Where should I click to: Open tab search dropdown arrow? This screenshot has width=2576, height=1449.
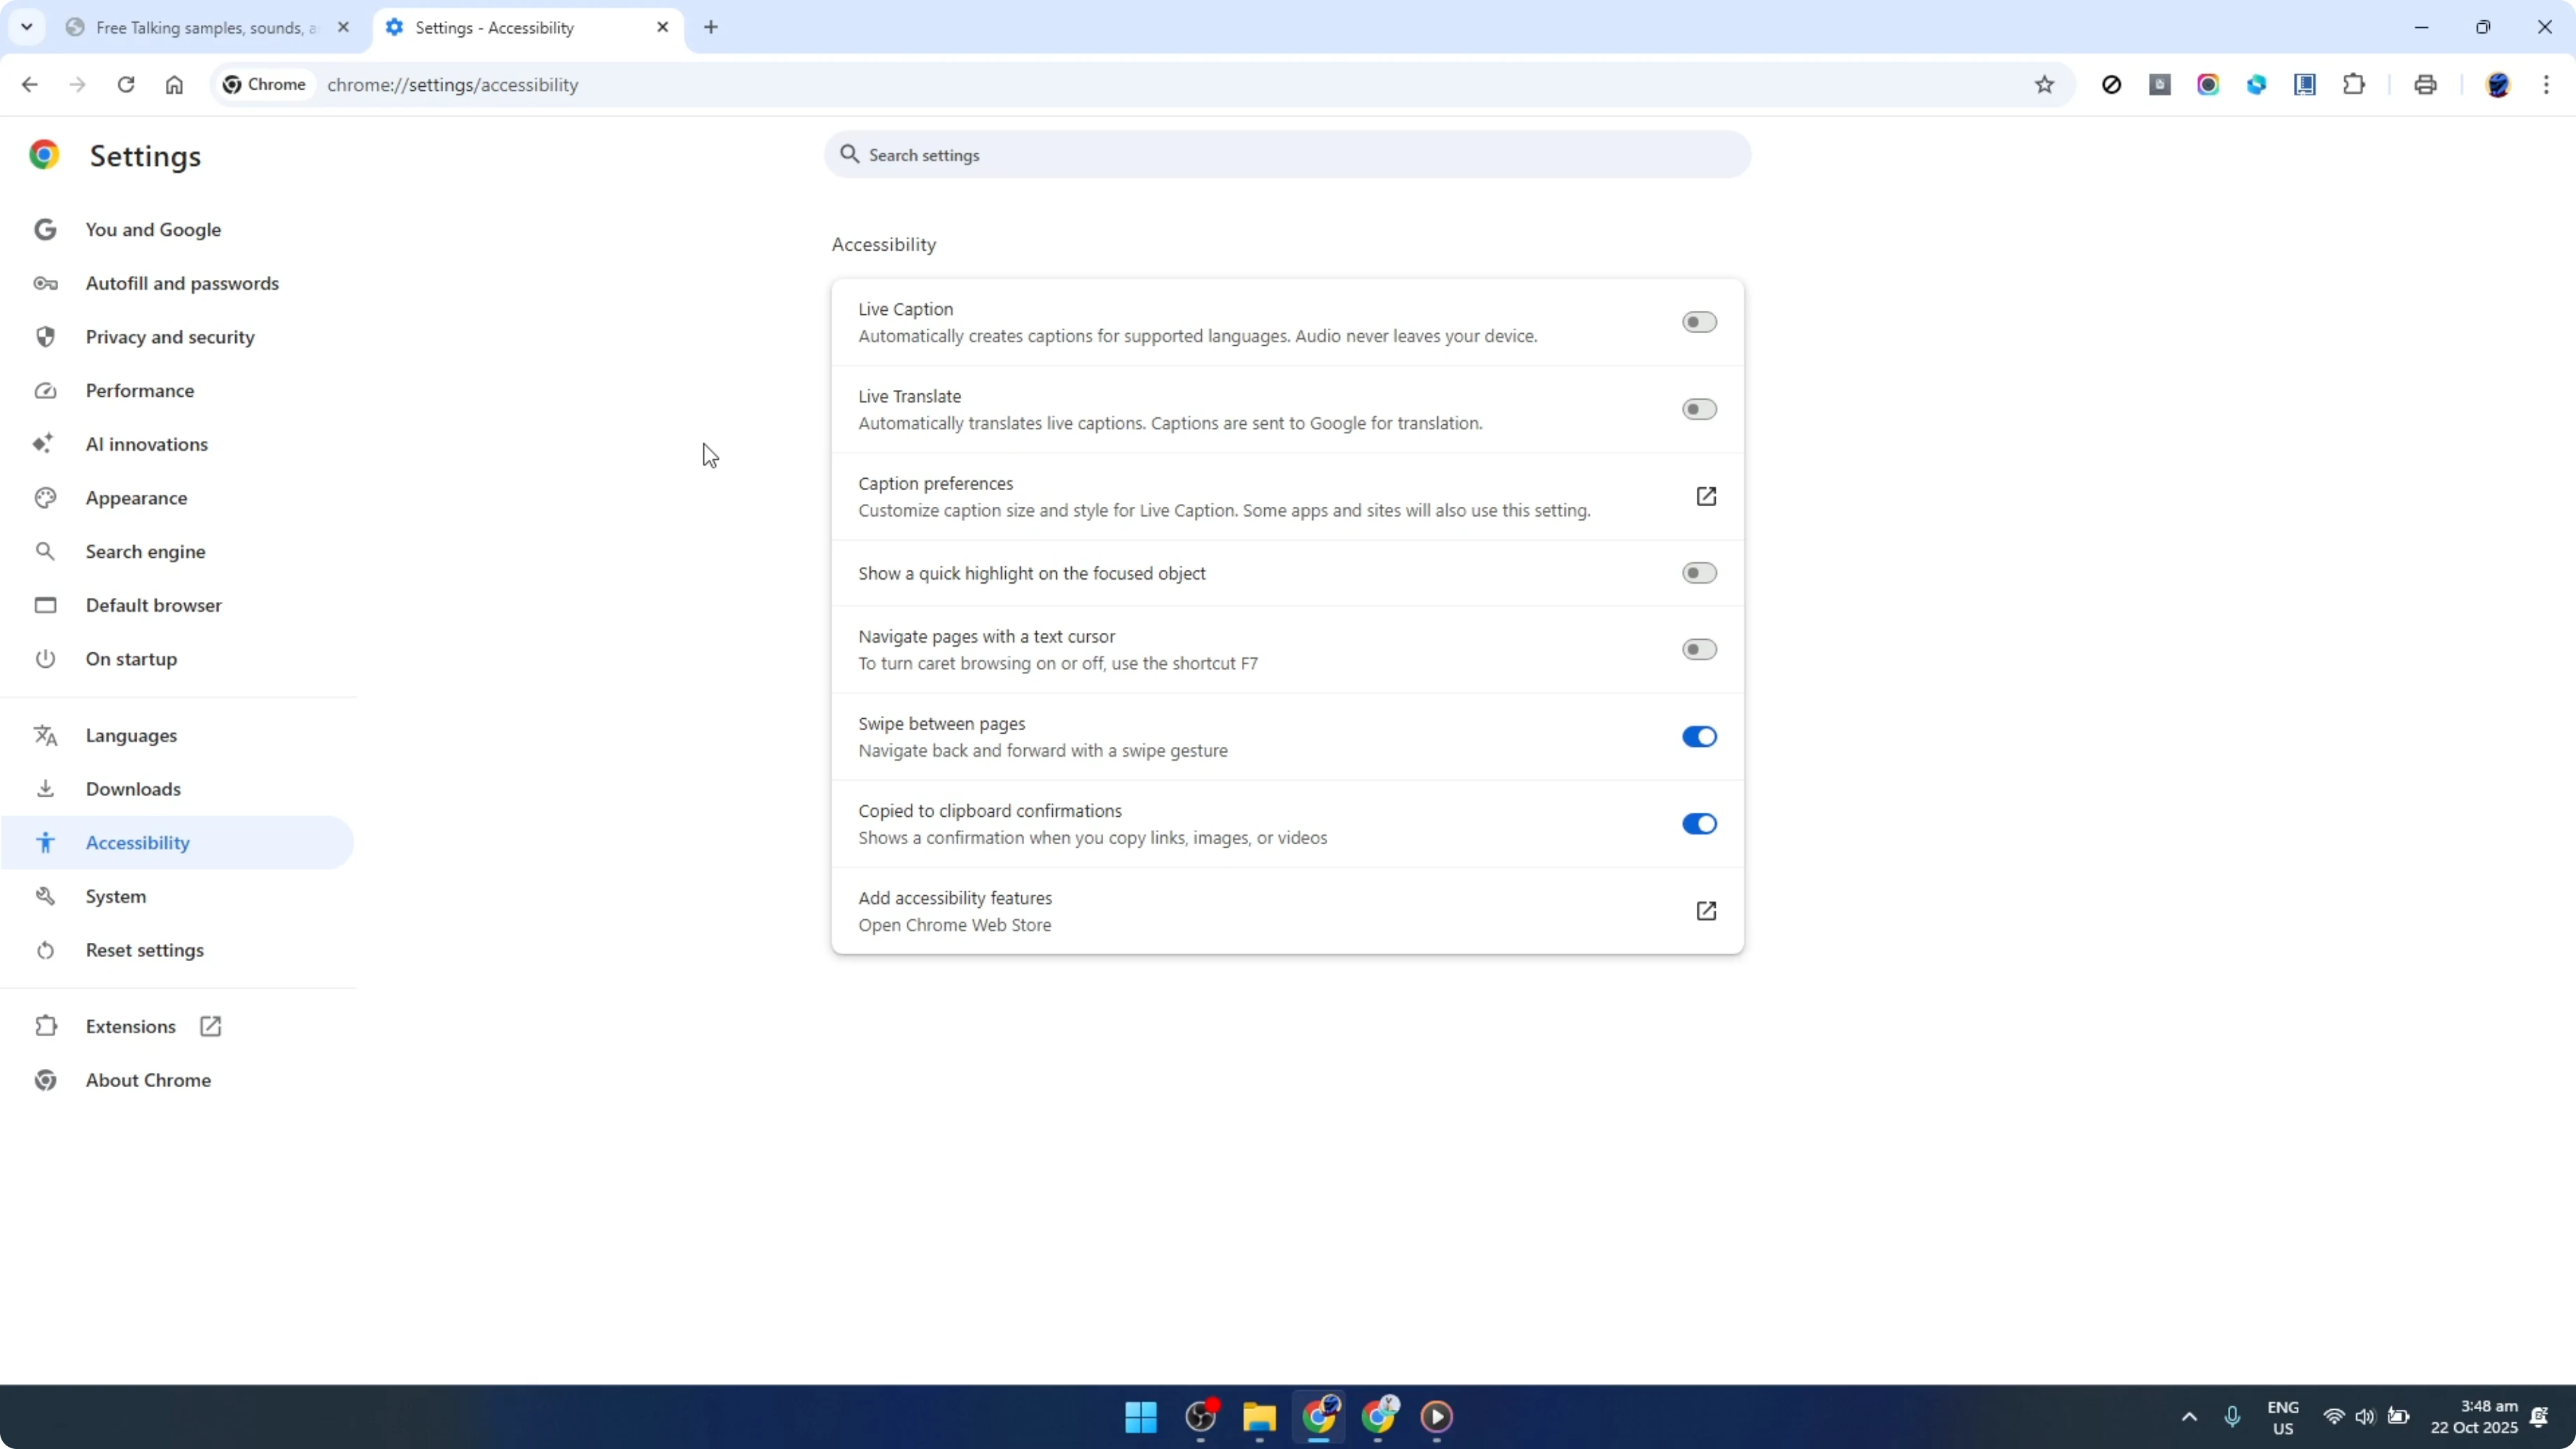(x=27, y=27)
